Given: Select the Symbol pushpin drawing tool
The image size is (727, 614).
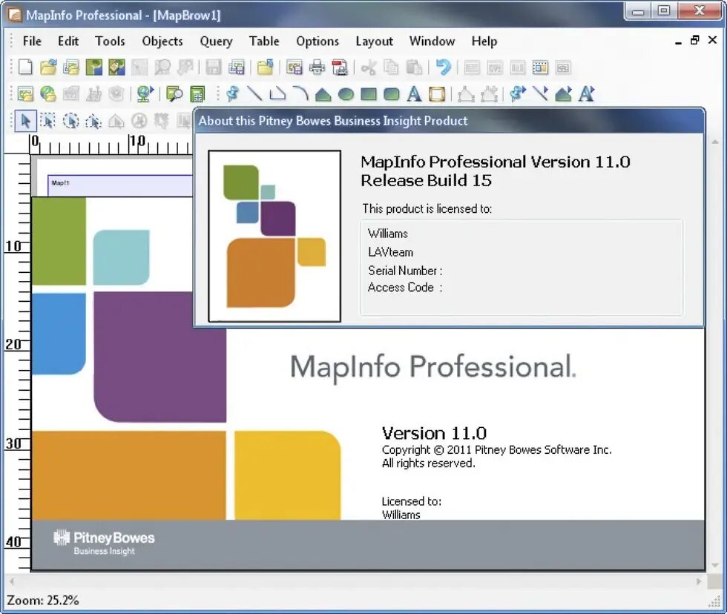Looking at the screenshot, I should (x=232, y=93).
